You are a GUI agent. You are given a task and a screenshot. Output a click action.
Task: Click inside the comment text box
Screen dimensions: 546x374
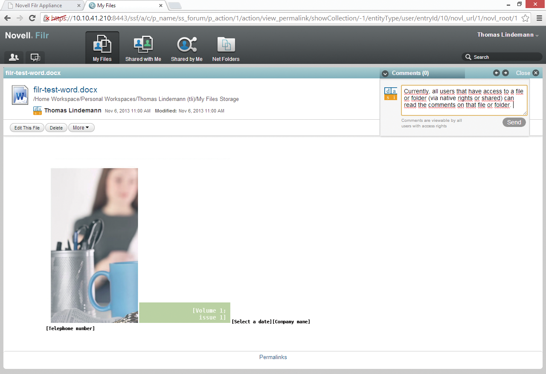(463, 100)
